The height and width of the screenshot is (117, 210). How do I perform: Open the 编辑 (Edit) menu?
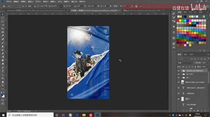point(16,1)
